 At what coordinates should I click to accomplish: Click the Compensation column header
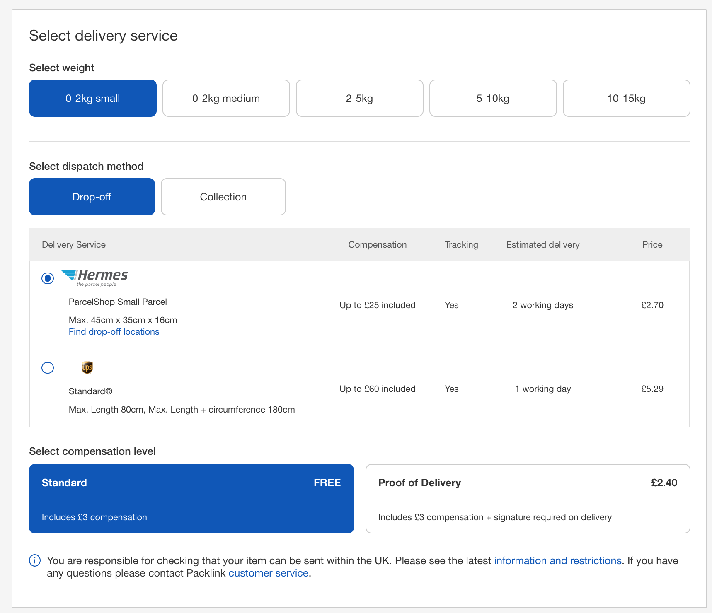pyautogui.click(x=378, y=245)
